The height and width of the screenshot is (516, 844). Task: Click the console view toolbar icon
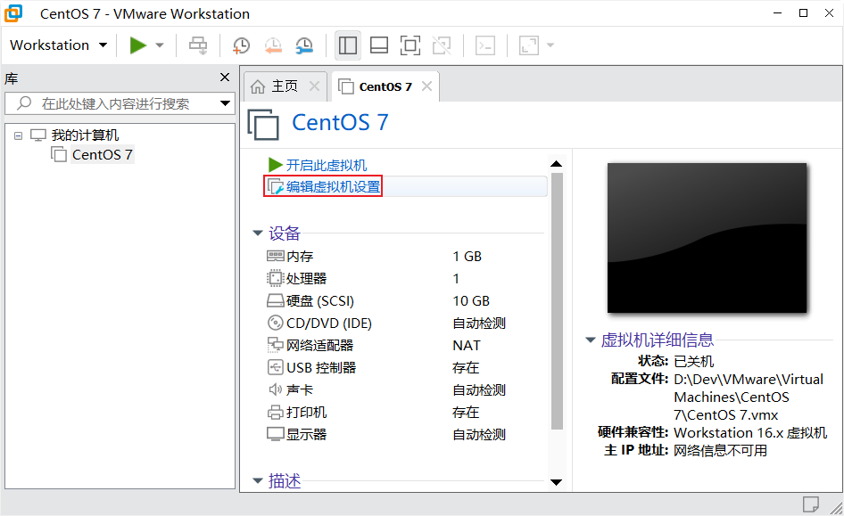tap(485, 45)
